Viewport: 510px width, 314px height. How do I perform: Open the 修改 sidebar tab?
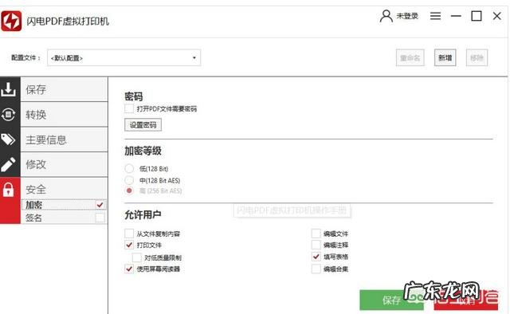pos(64,164)
